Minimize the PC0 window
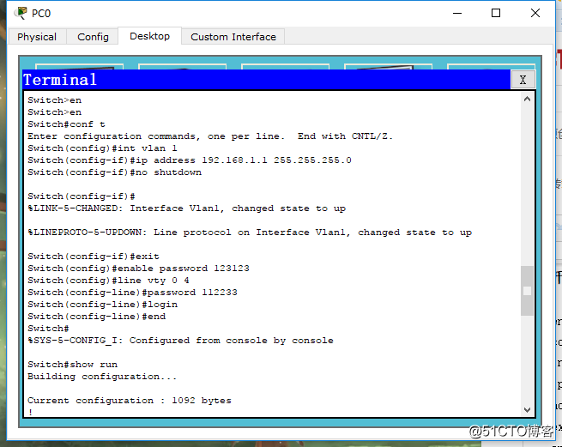Image resolution: width=562 pixels, height=447 pixels. coord(457,13)
